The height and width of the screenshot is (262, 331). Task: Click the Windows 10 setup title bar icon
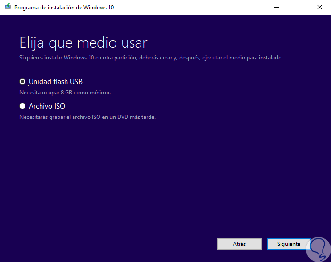[x=8, y=7]
